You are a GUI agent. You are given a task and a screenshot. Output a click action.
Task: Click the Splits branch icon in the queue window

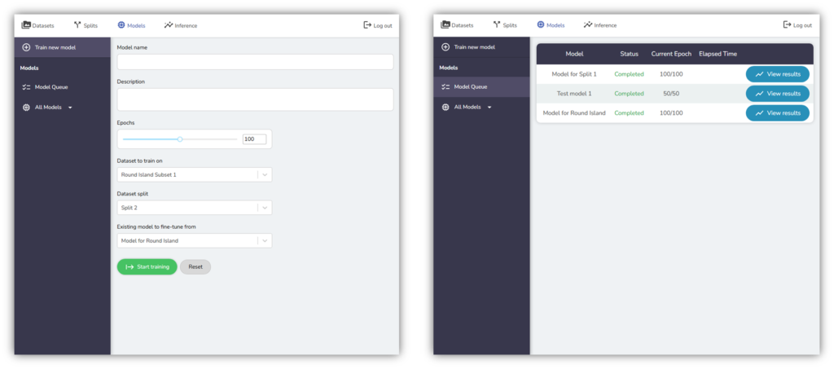[497, 25]
